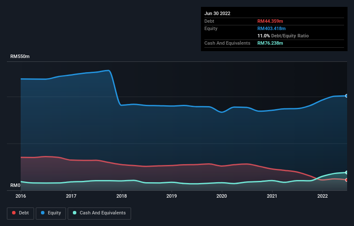This screenshot has width=354, height=226.
Task: Click the 2017 x-axis label
Action: coord(71,196)
